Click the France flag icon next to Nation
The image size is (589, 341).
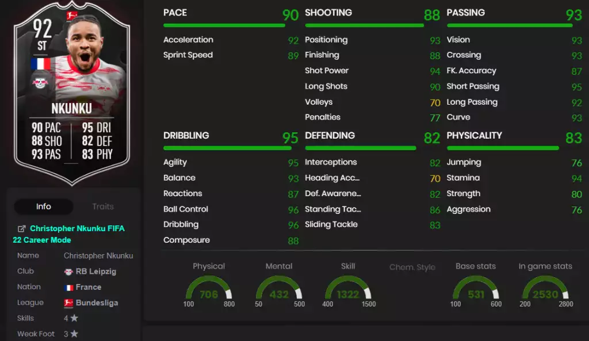coord(68,288)
